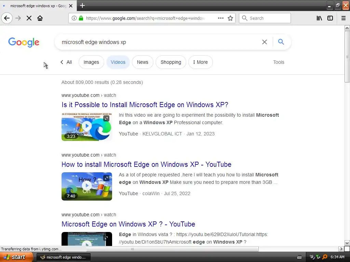This screenshot has height=262, width=350.
Task: Open 'Microsoft Edge on Windows XP ? - YouTube' link
Action: pos(129,224)
